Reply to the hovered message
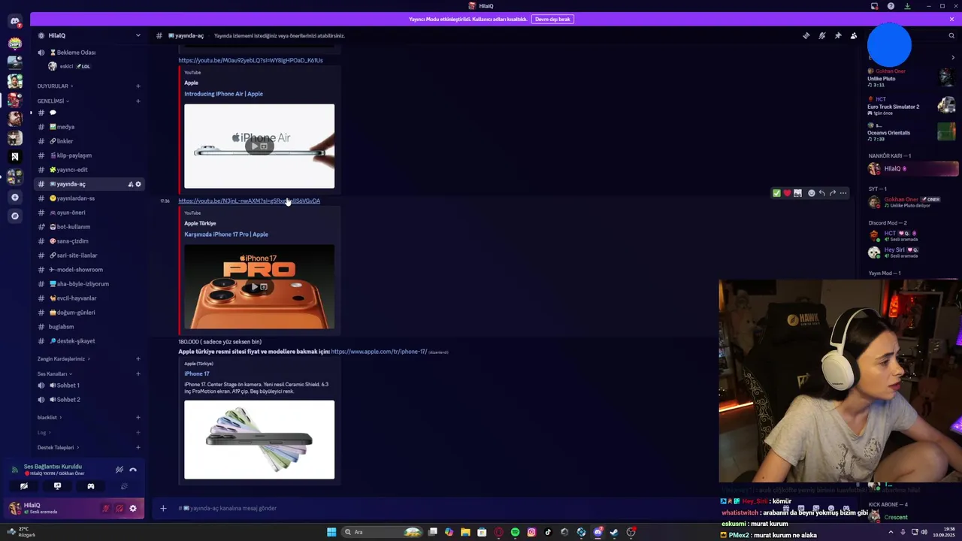 [x=821, y=193]
